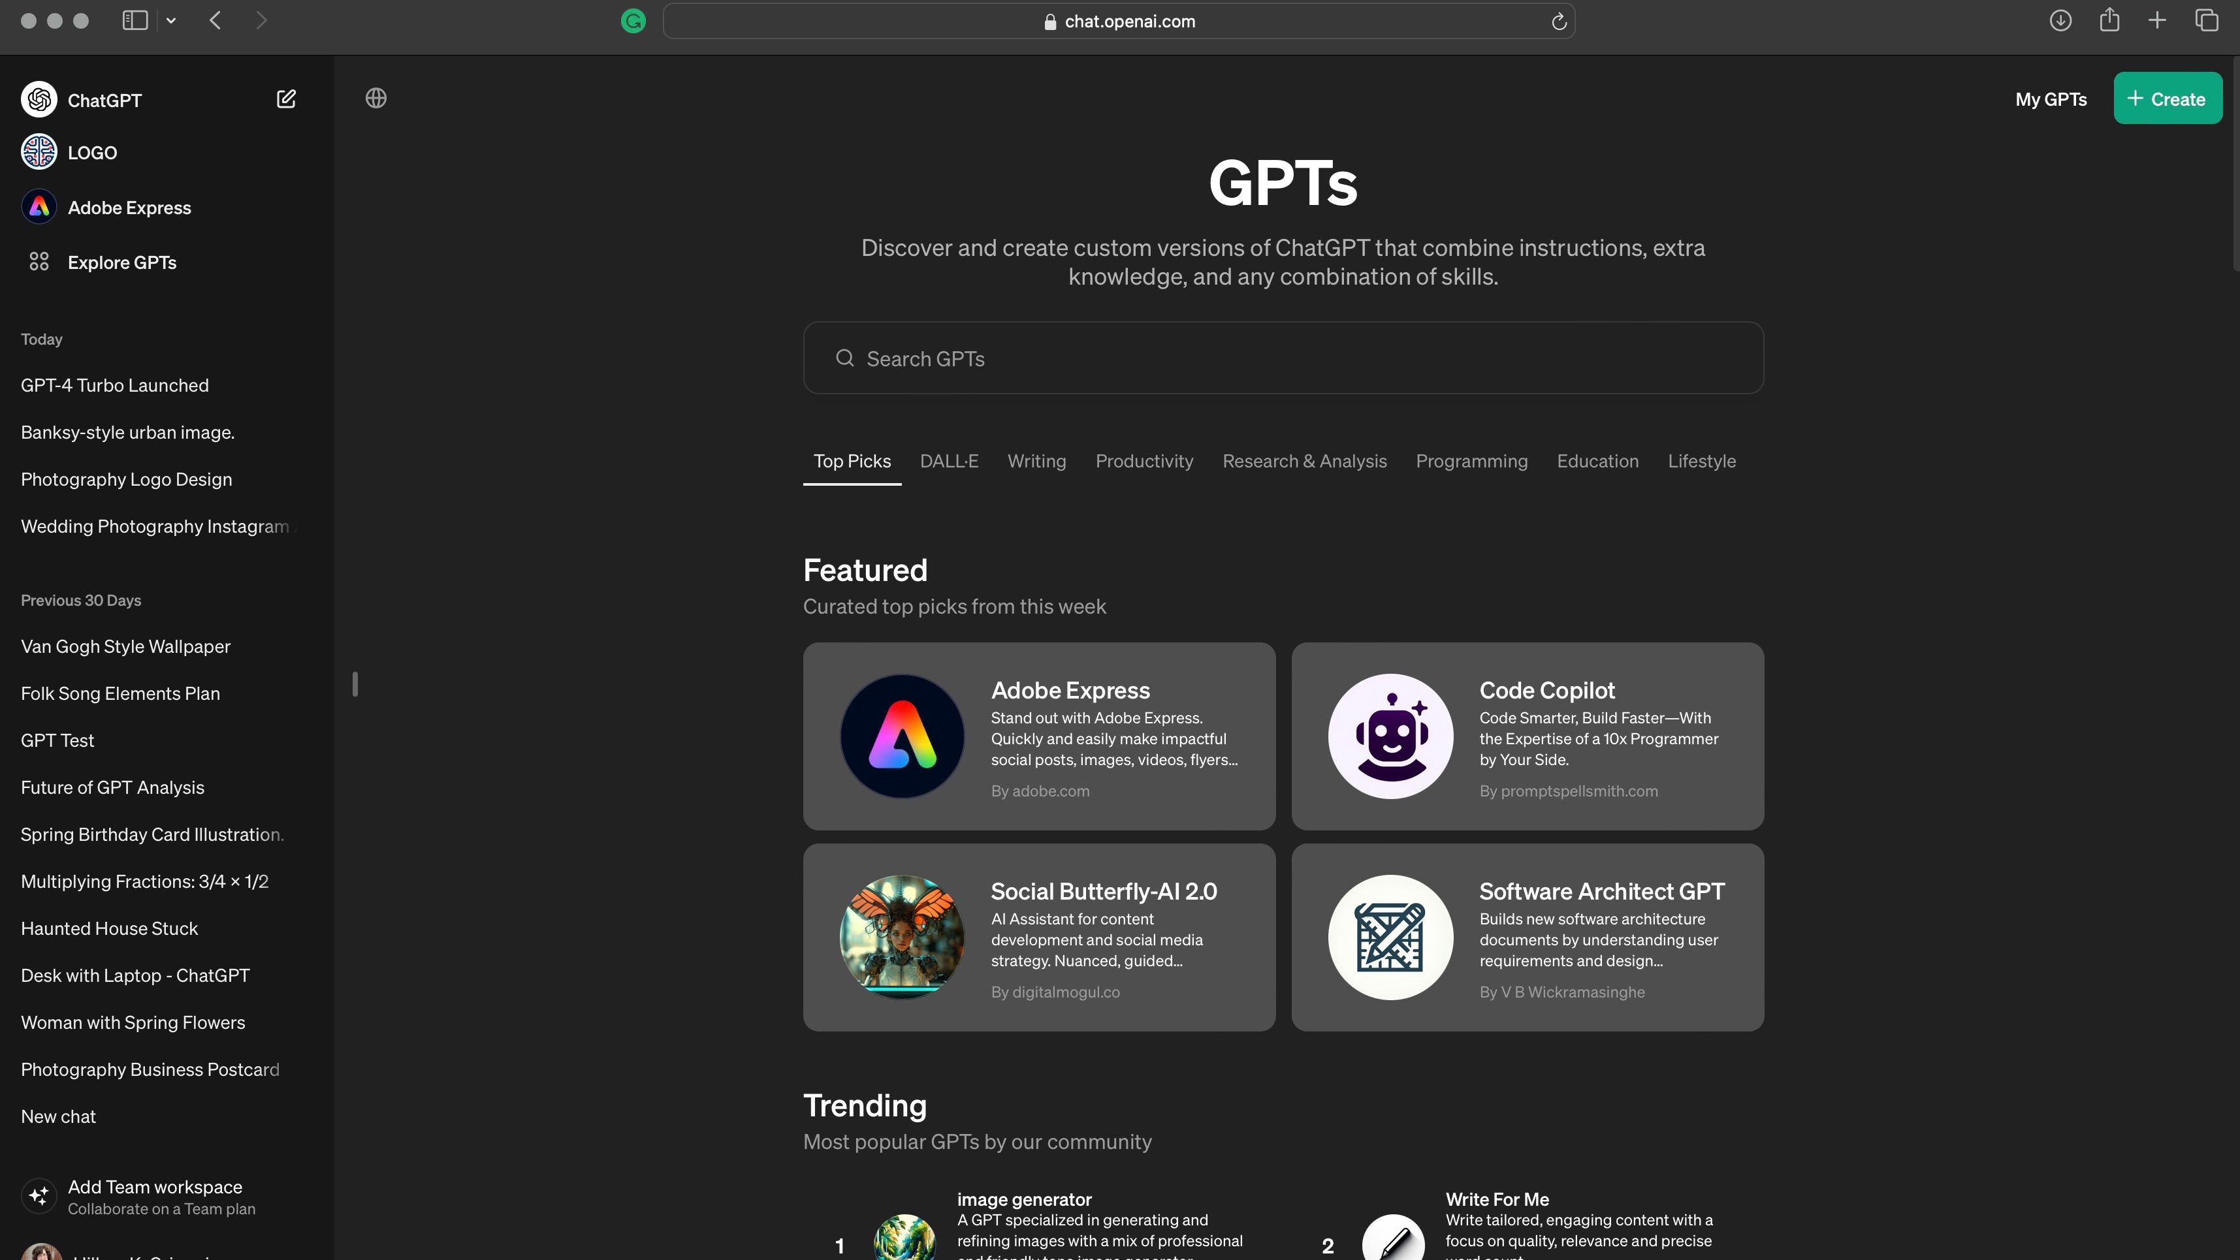Open a new Safari tab with plus icon
The image size is (2240, 1260).
(x=2158, y=20)
